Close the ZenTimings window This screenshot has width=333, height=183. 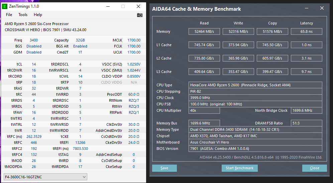(138, 6)
